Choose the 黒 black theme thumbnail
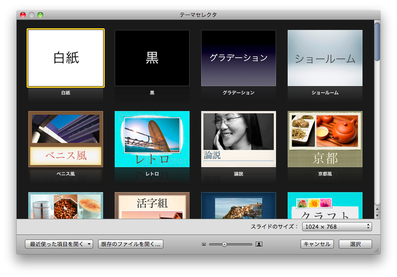The image size is (397, 277). coord(152,58)
